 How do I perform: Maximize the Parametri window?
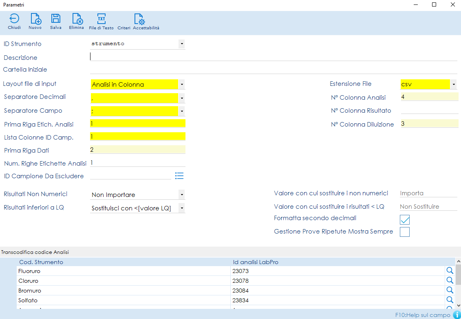434,4
